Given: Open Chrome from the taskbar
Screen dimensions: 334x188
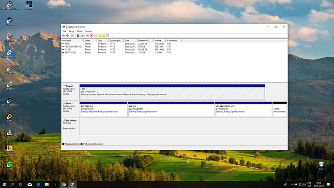Looking at the screenshot, I should click(64, 185).
